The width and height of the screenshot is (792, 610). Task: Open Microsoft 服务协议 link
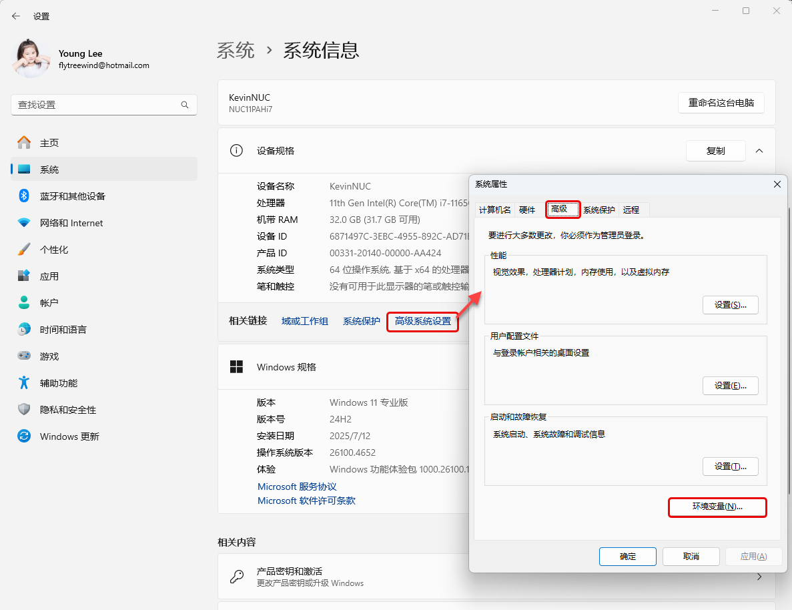[297, 486]
